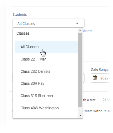113x133 pixels.
Task: Select Class 31S Sherman
Action: point(46,96)
